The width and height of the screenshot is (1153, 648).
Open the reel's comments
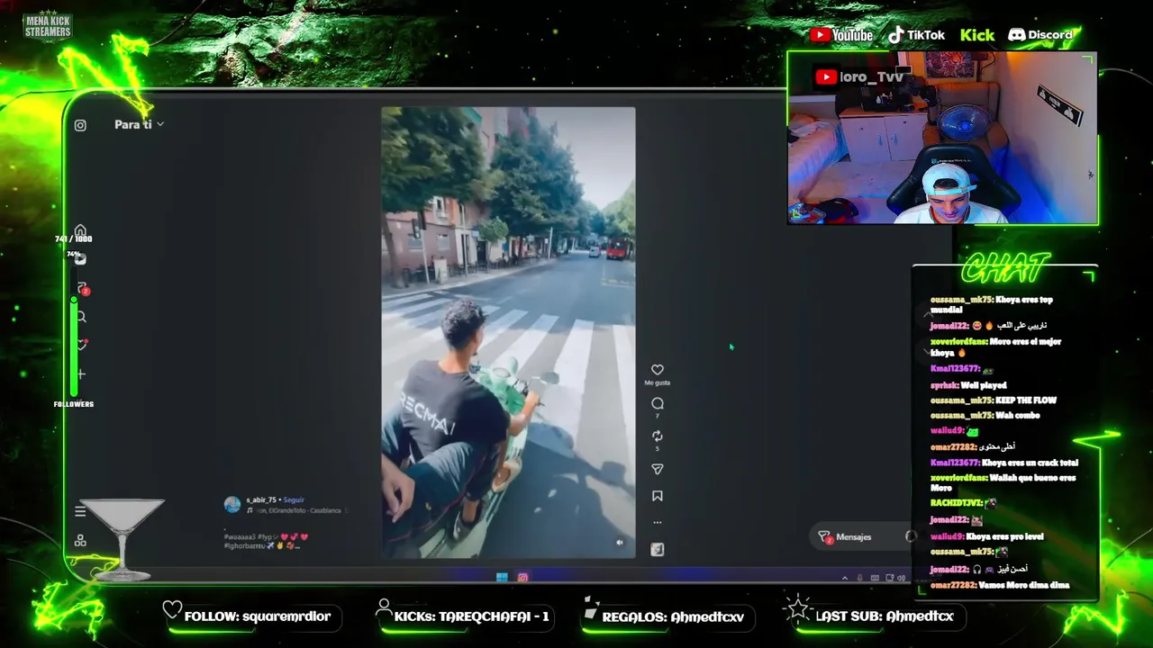coord(658,404)
